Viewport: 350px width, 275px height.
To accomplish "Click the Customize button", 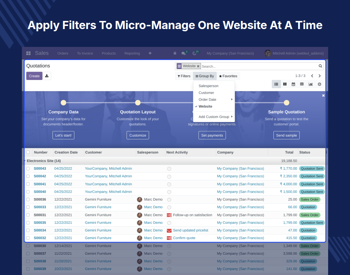I will (138, 135).
